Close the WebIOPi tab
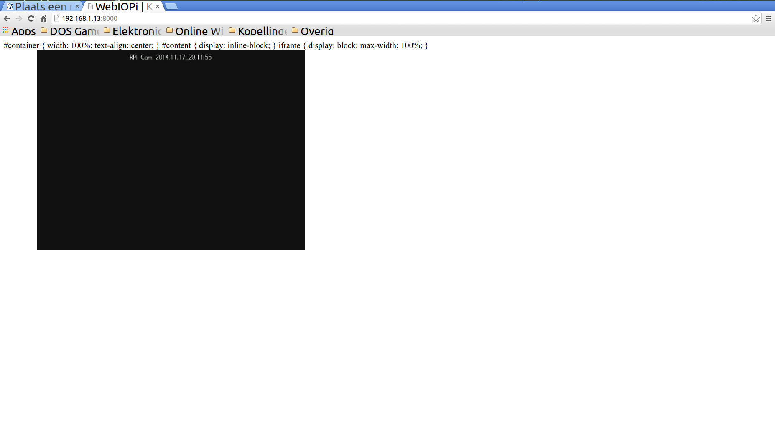 pyautogui.click(x=158, y=6)
